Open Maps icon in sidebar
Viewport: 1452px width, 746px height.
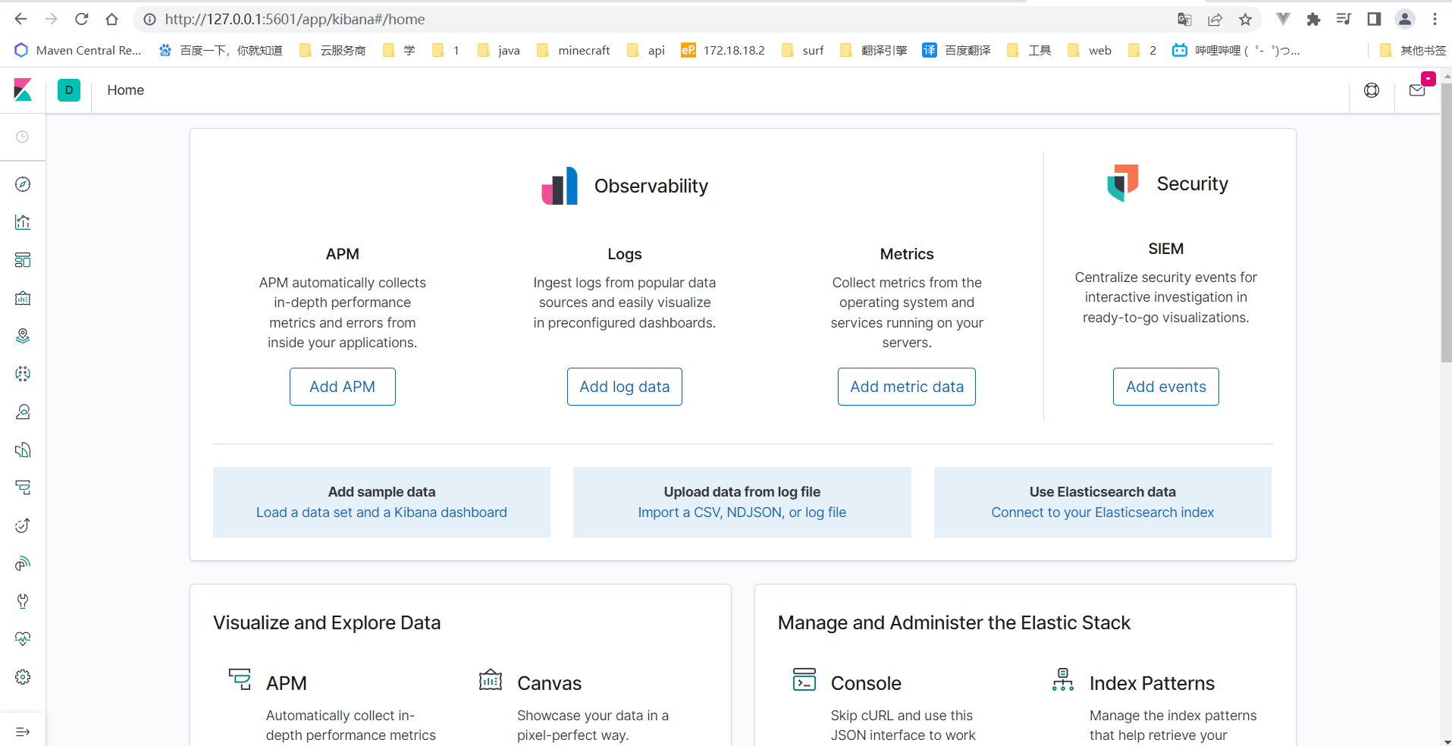tap(23, 336)
